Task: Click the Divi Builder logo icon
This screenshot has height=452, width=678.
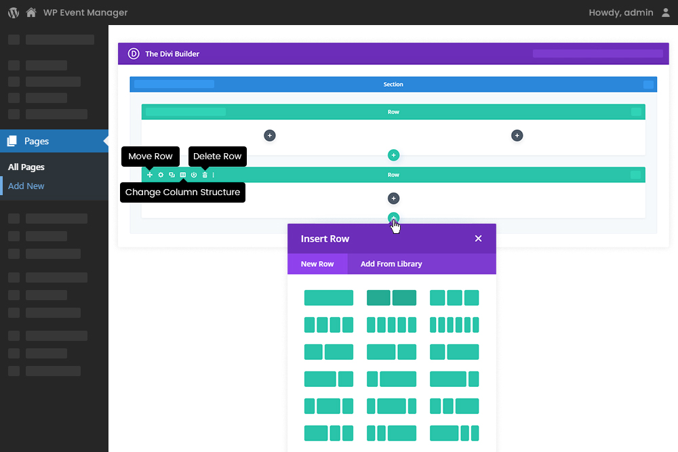Action: click(133, 54)
